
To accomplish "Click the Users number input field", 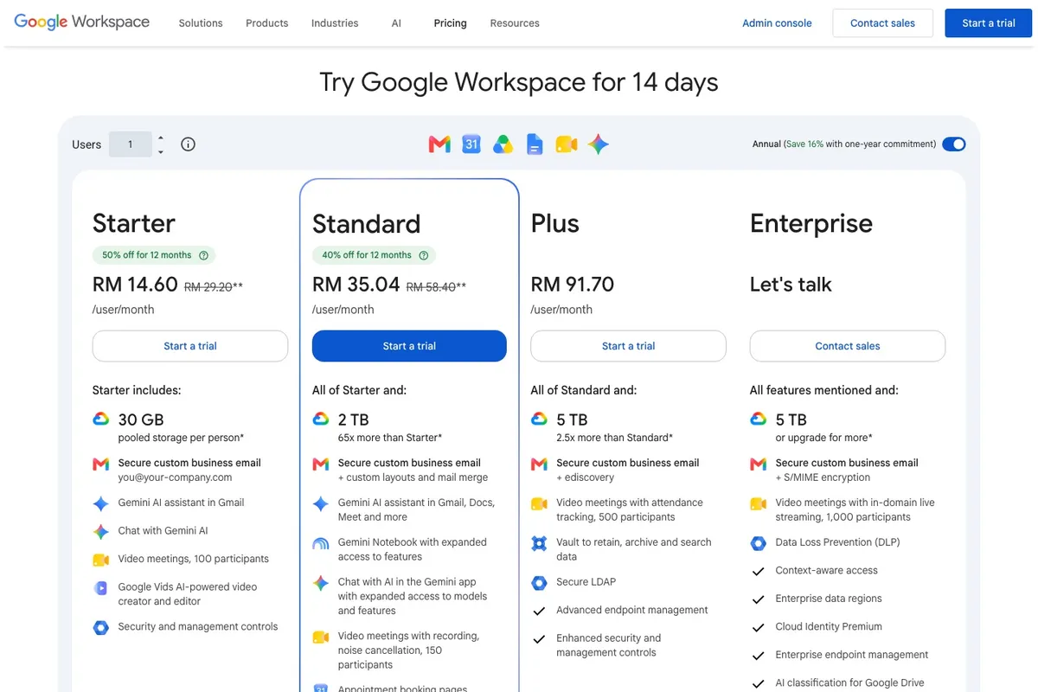I will [x=131, y=144].
